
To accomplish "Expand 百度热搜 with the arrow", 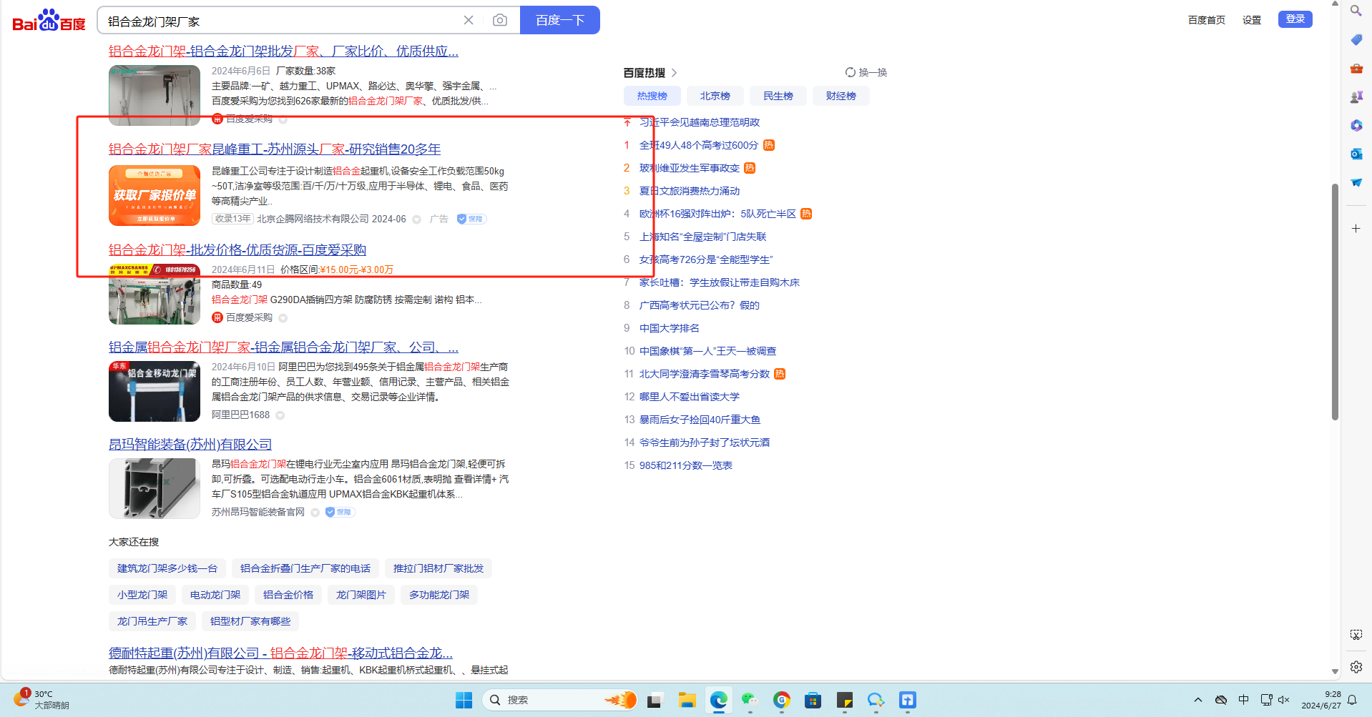I will (674, 73).
